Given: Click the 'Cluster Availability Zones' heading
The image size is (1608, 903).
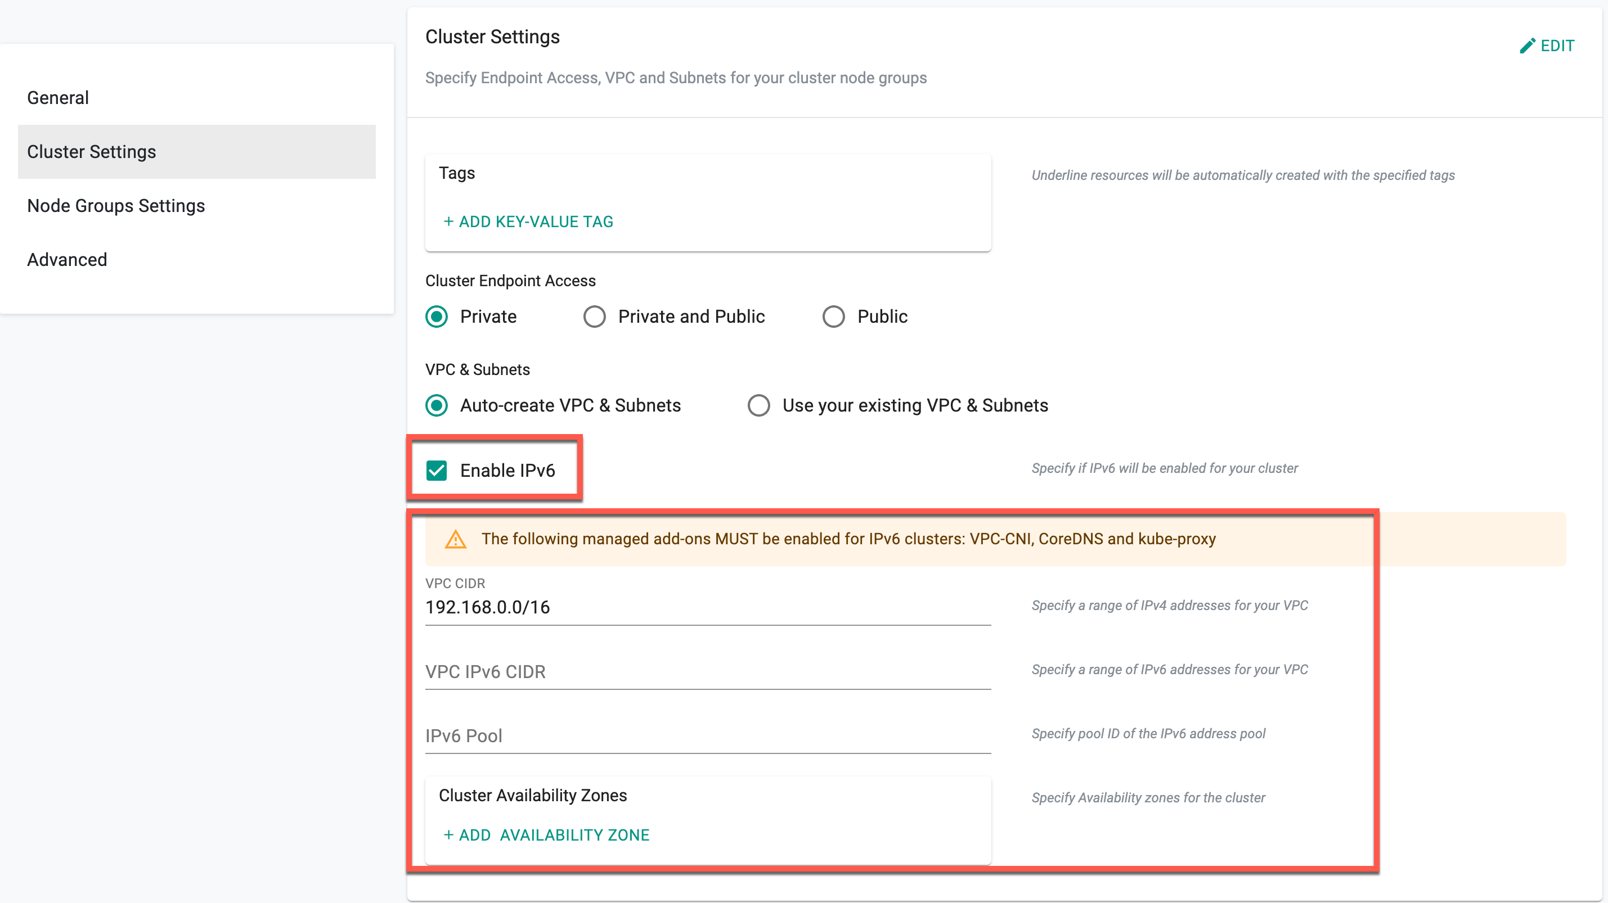Looking at the screenshot, I should tap(532, 796).
